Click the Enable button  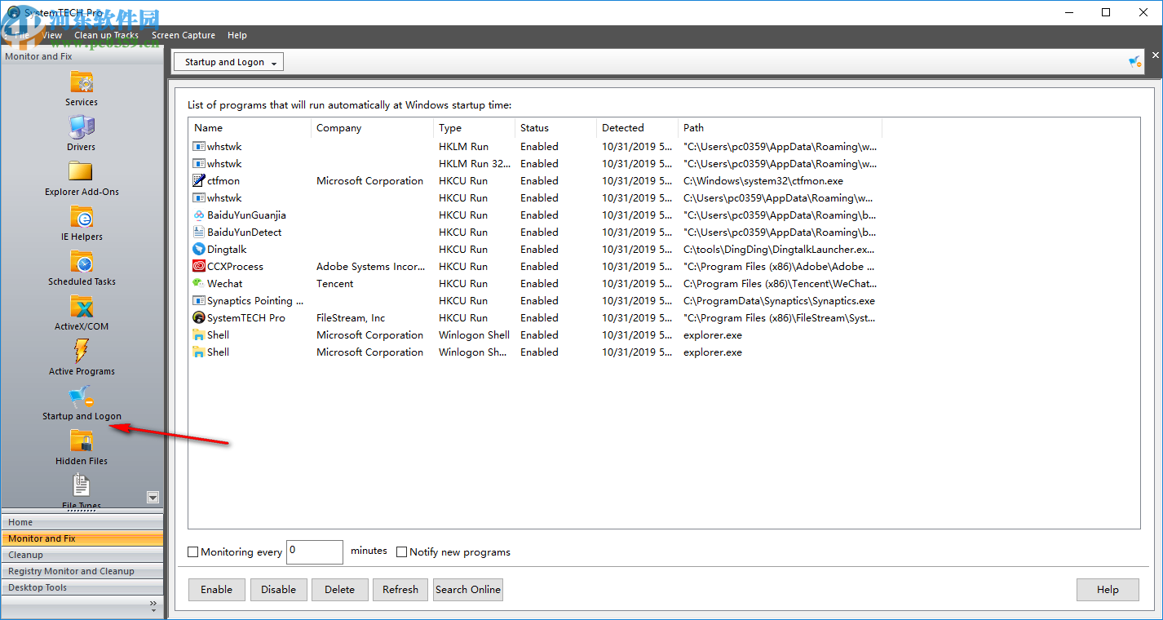216,590
